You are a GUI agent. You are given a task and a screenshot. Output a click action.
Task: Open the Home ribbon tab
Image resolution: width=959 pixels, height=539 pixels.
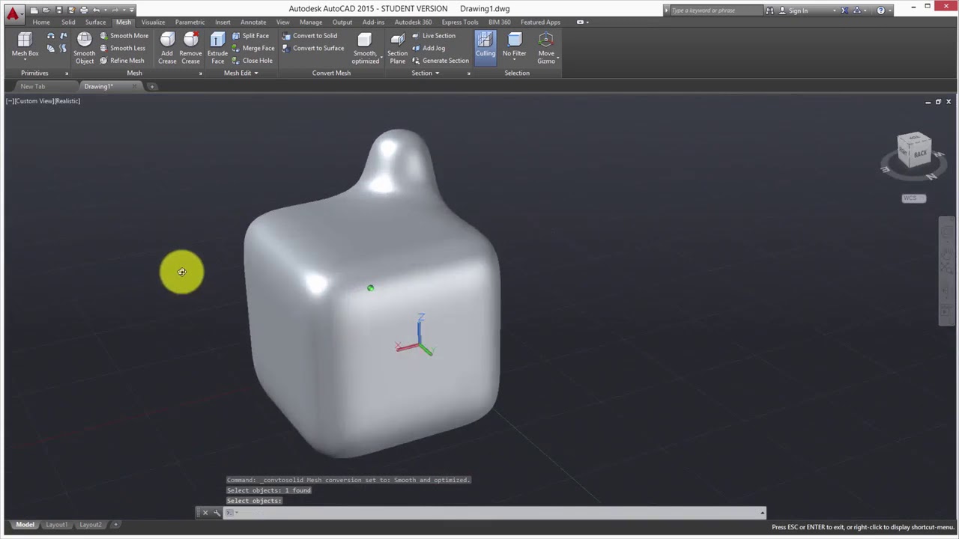pyautogui.click(x=41, y=22)
